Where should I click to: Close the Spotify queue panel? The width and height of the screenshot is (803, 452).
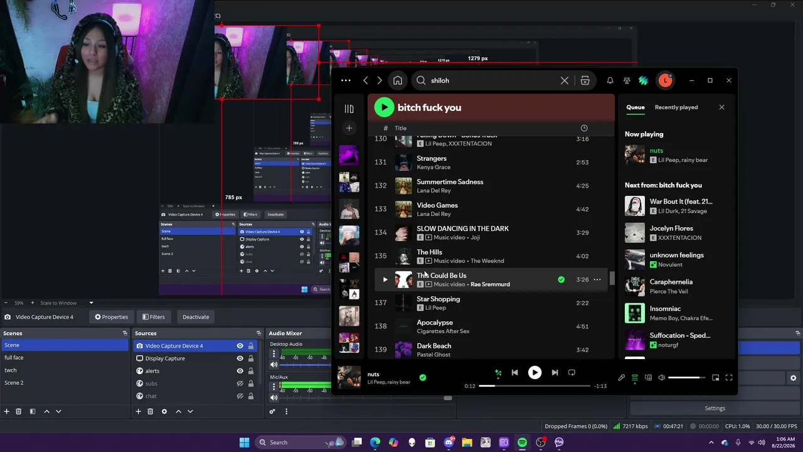(x=721, y=107)
